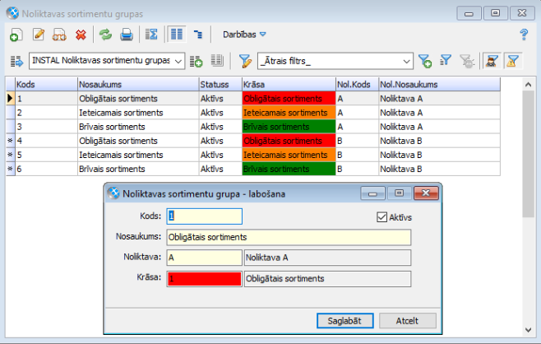Click the greyed clear filter icon
541x344 pixels.
pos(467,61)
